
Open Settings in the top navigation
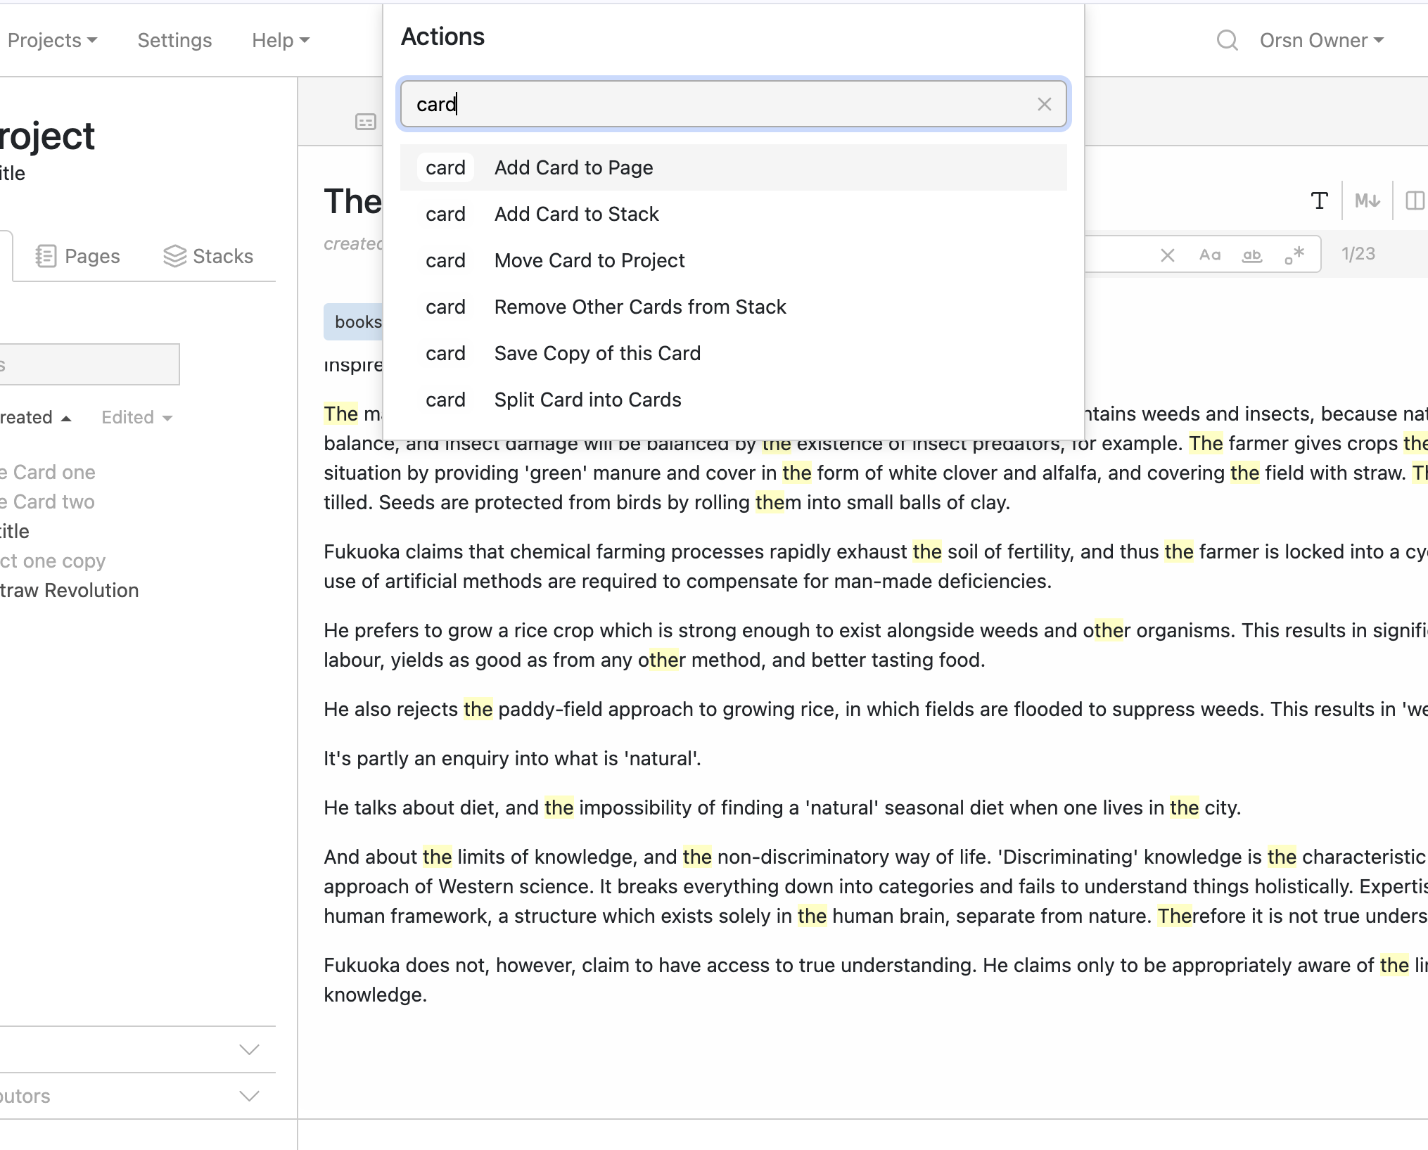click(174, 41)
